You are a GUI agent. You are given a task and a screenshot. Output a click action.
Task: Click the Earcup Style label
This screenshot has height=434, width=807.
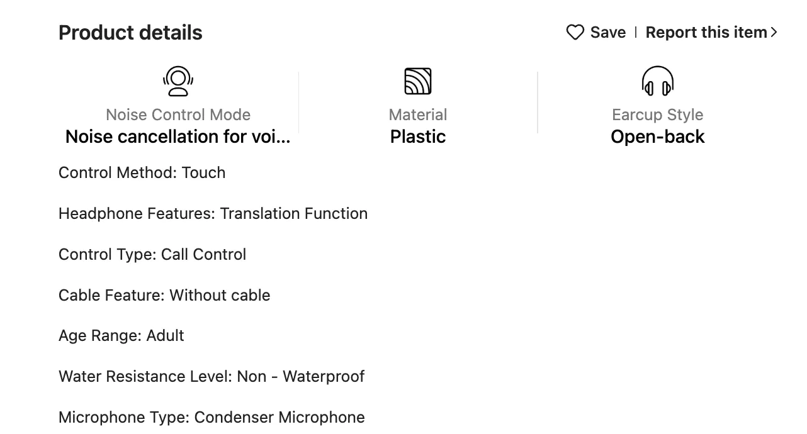tap(658, 114)
